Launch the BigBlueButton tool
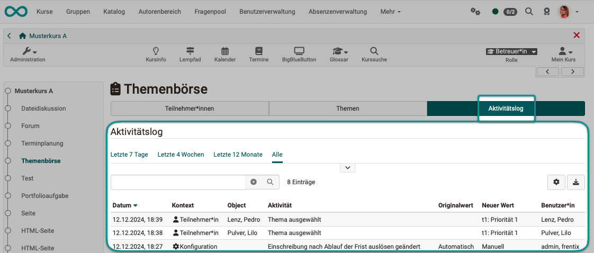594x253 pixels. click(x=299, y=55)
